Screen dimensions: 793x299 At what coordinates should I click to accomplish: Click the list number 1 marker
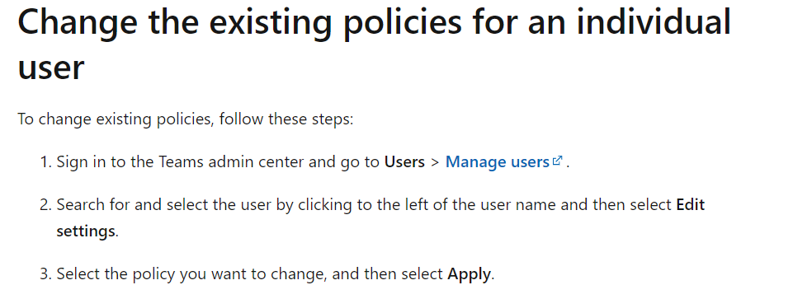click(x=45, y=161)
